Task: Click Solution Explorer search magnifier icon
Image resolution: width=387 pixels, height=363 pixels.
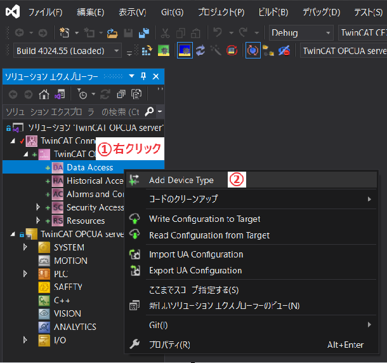Action: [x=149, y=111]
